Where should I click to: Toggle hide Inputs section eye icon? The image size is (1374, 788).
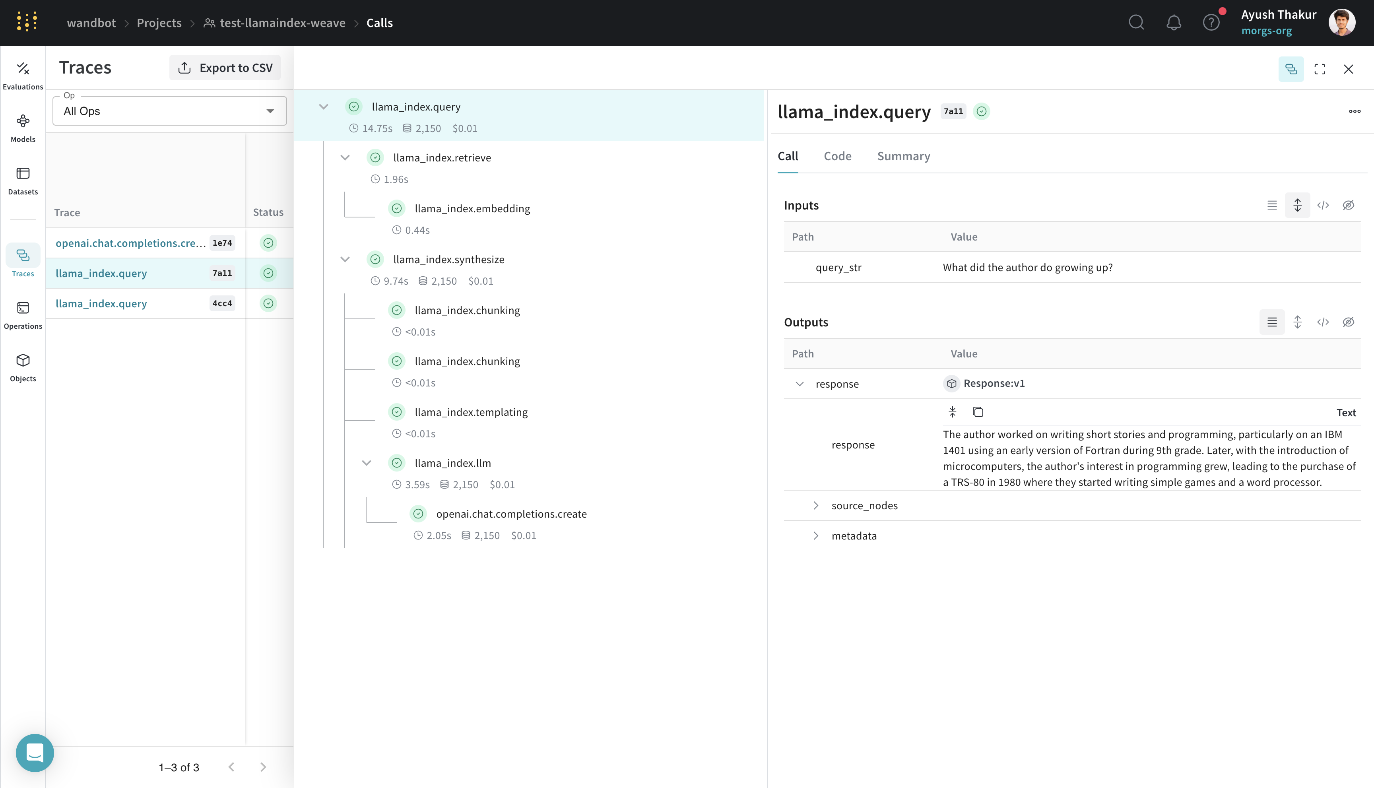(x=1348, y=205)
